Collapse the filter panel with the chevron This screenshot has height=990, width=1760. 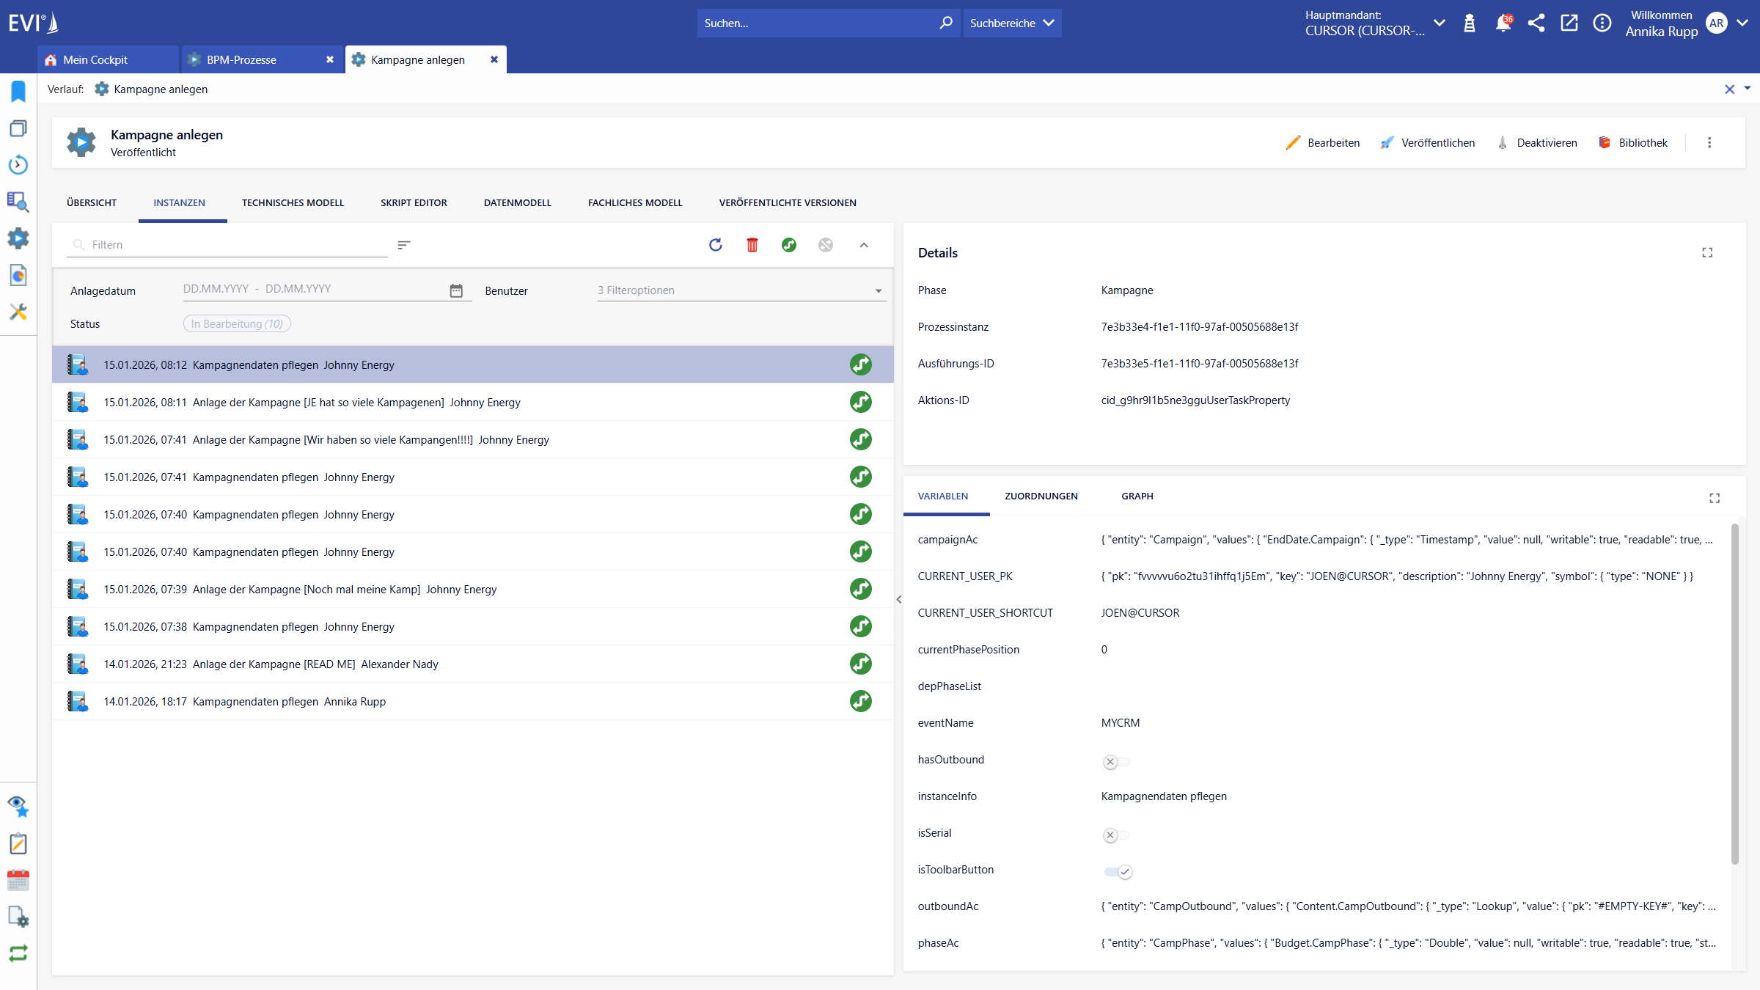coord(864,245)
